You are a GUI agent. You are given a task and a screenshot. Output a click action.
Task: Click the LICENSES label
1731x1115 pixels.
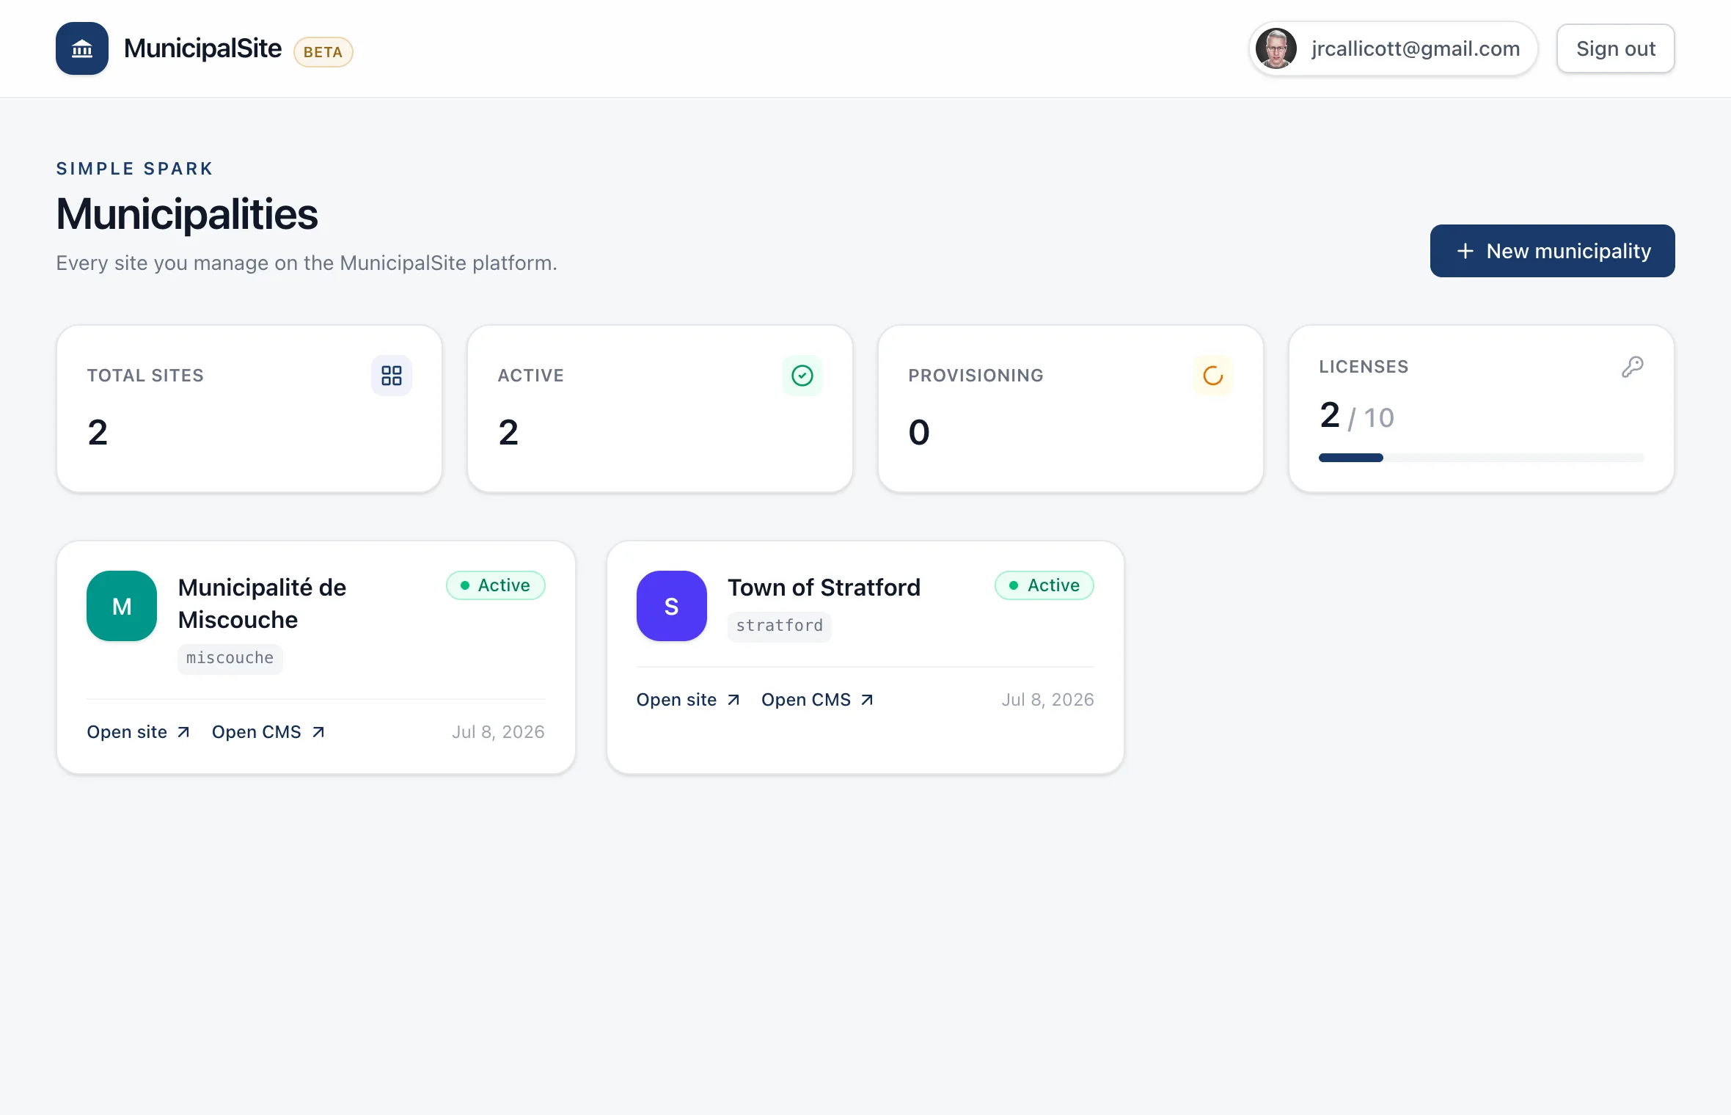(1364, 367)
